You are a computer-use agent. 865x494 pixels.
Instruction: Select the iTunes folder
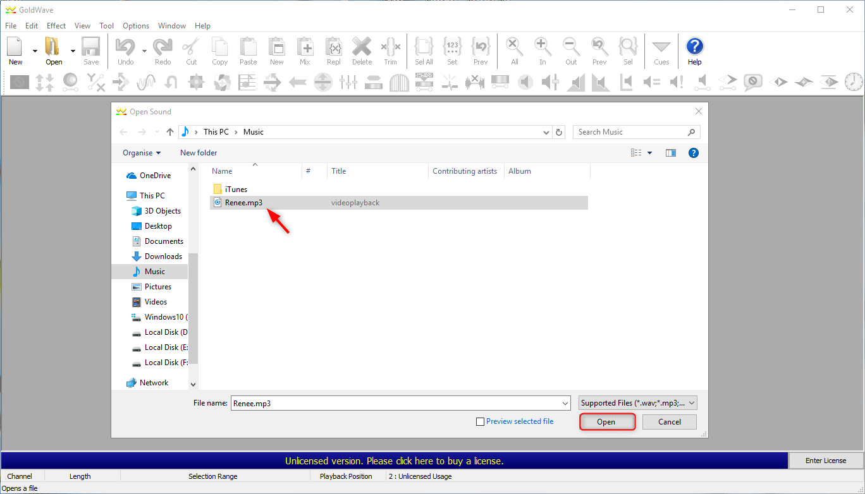[x=230, y=190]
